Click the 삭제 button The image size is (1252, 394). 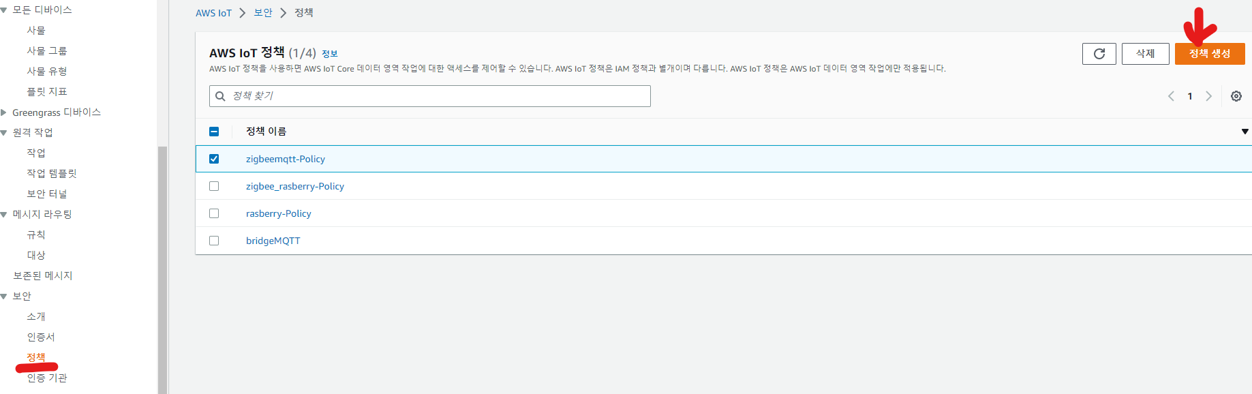click(x=1145, y=54)
